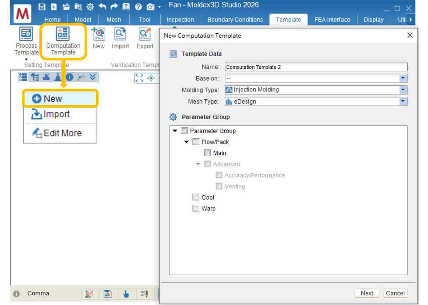Click the Next button
The image size is (428, 305).
click(367, 293)
